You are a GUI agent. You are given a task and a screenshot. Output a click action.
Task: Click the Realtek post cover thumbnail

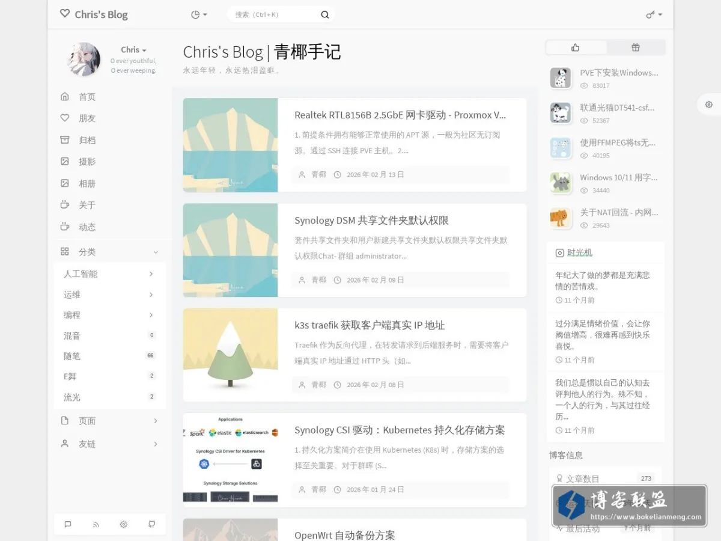click(230, 145)
